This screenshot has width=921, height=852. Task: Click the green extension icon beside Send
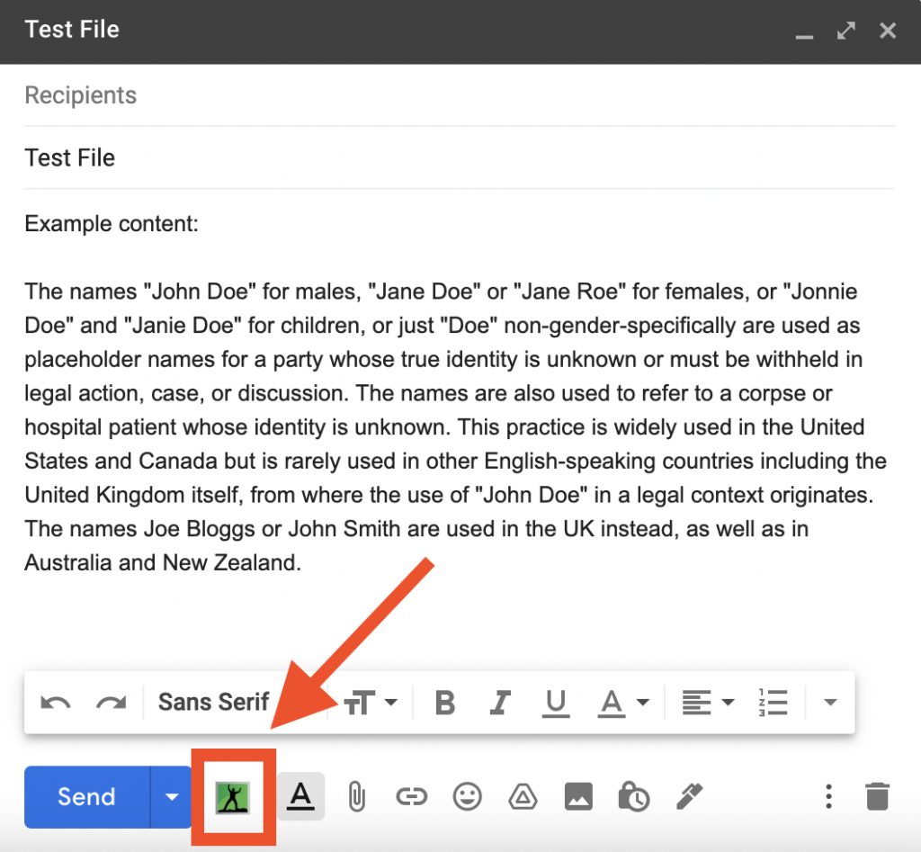point(233,797)
